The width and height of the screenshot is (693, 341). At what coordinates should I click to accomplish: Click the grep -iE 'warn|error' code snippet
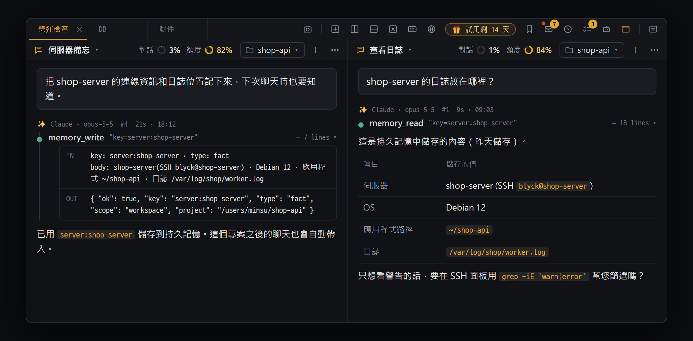click(x=544, y=276)
